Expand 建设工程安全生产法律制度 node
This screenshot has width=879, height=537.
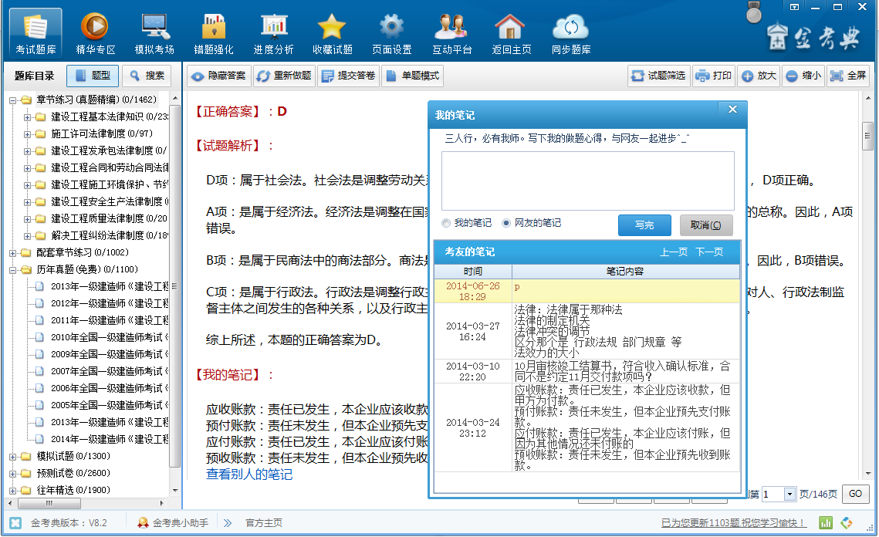(27, 202)
